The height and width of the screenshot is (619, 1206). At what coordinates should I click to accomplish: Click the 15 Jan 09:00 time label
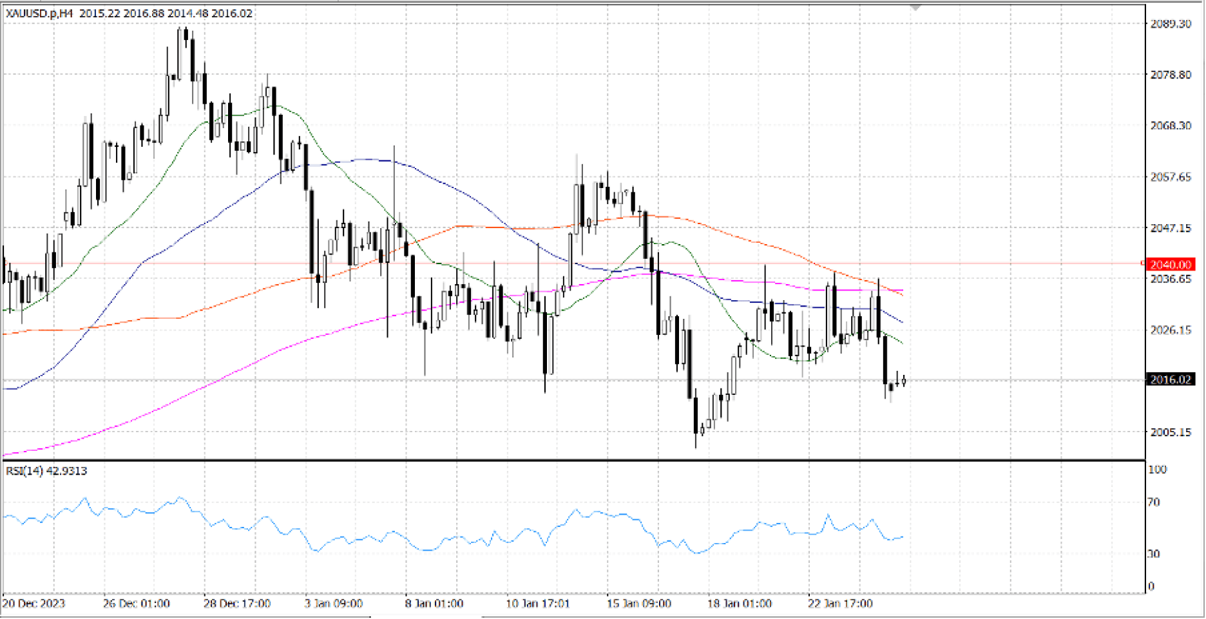638,604
